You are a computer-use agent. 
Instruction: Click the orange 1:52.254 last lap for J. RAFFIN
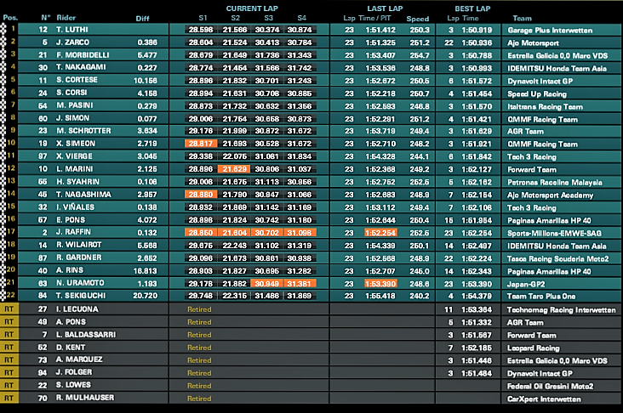coord(380,233)
